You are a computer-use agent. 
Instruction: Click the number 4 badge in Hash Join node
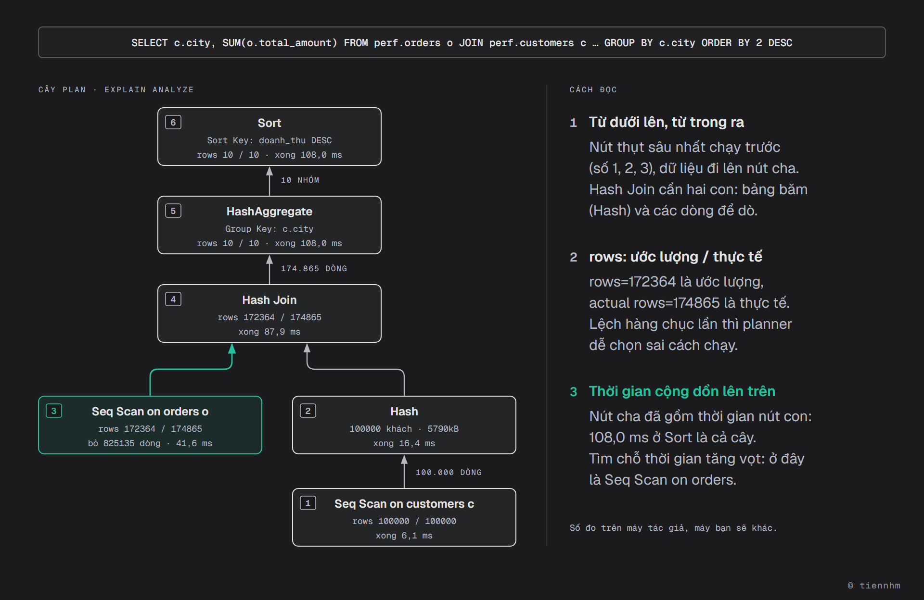pos(173,299)
